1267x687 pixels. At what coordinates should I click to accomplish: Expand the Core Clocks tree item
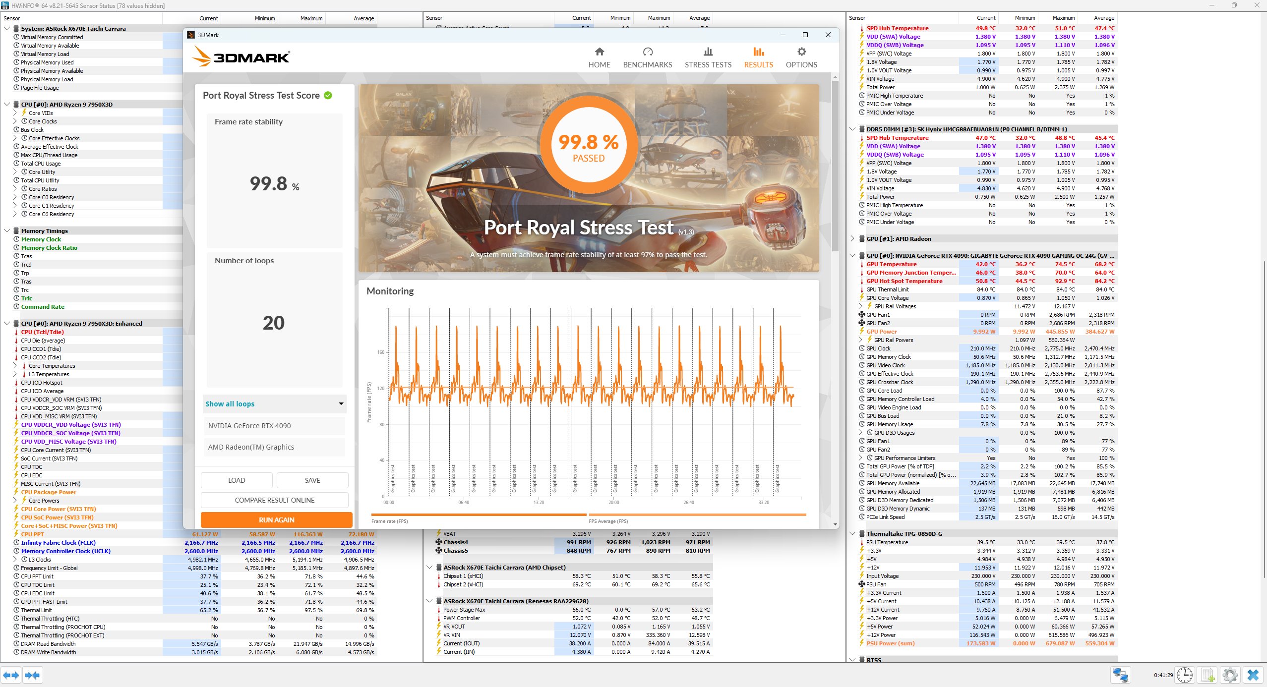tap(15, 121)
